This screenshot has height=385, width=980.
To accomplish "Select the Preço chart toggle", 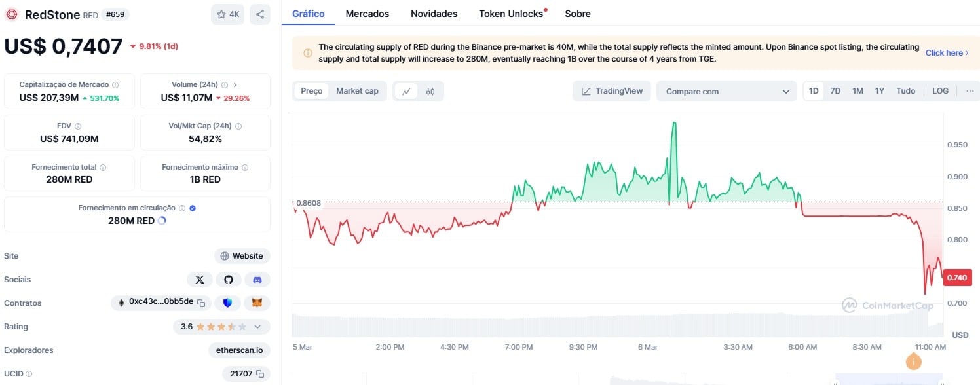I will click(312, 91).
